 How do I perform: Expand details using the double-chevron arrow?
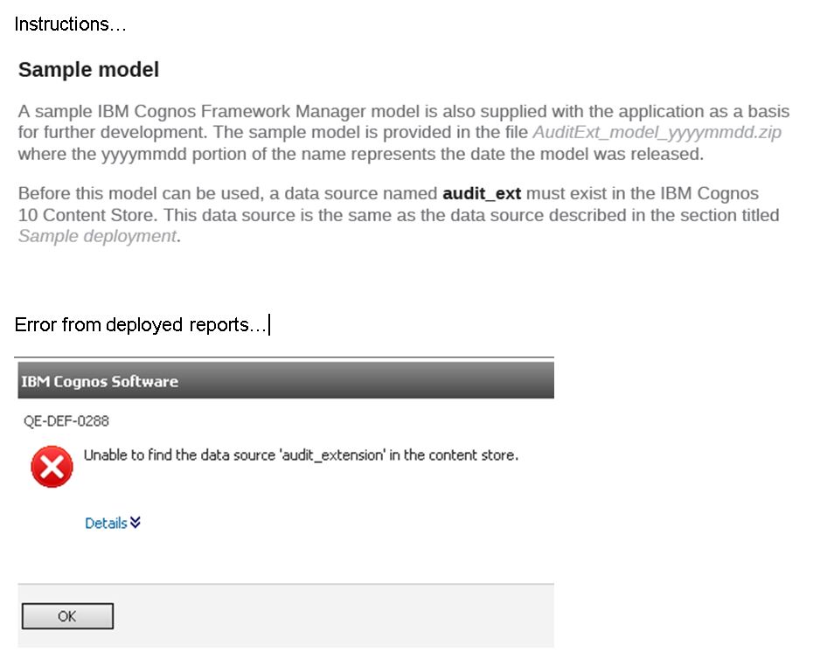(136, 523)
